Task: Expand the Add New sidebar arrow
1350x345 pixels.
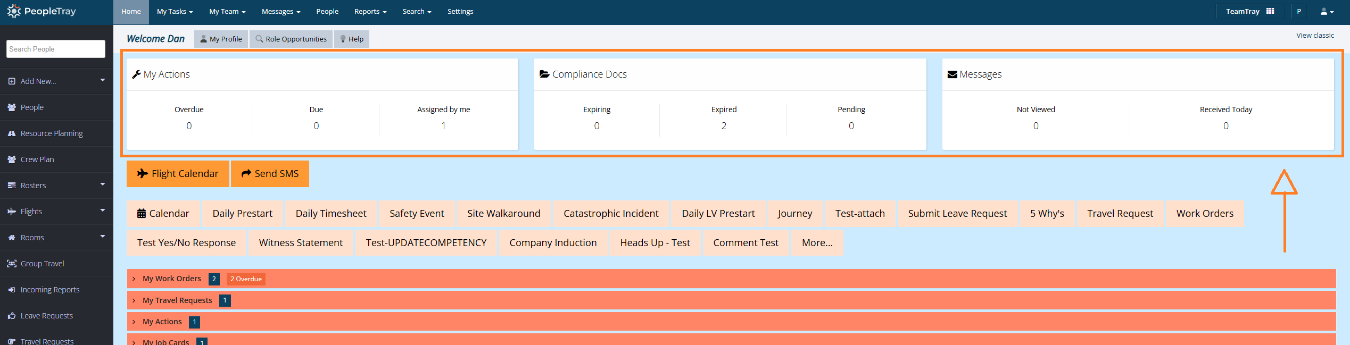Action: pos(103,80)
